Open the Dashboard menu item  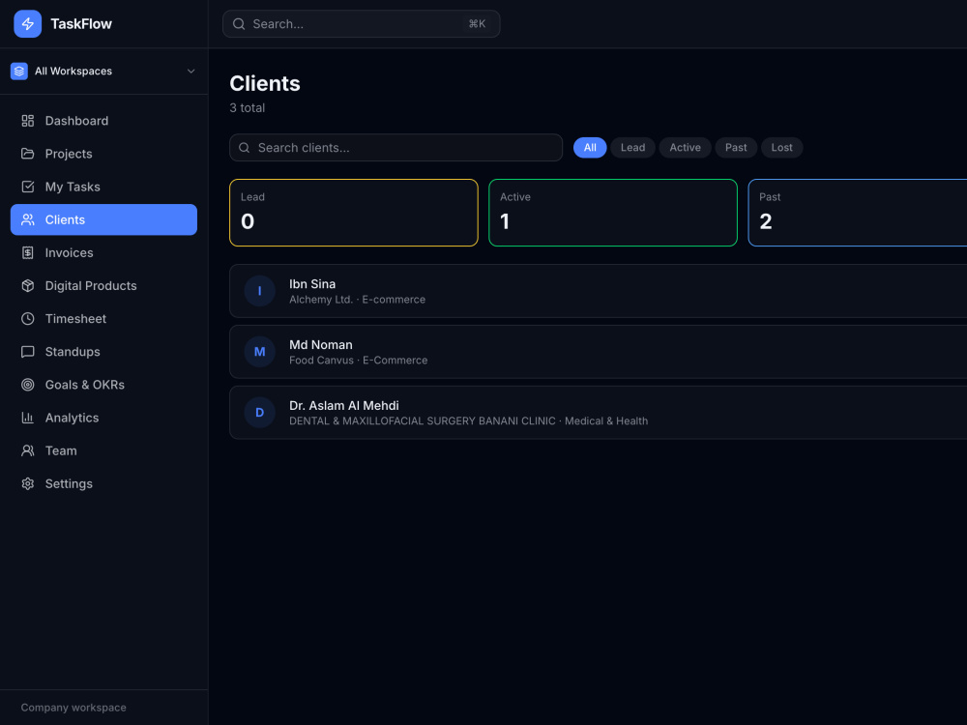click(103, 121)
